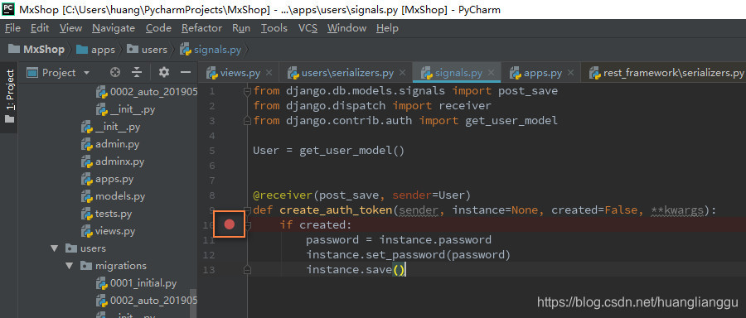Click on instance.set_password(password) line 12
Viewport: 746px width, 318px height.
click(x=408, y=255)
